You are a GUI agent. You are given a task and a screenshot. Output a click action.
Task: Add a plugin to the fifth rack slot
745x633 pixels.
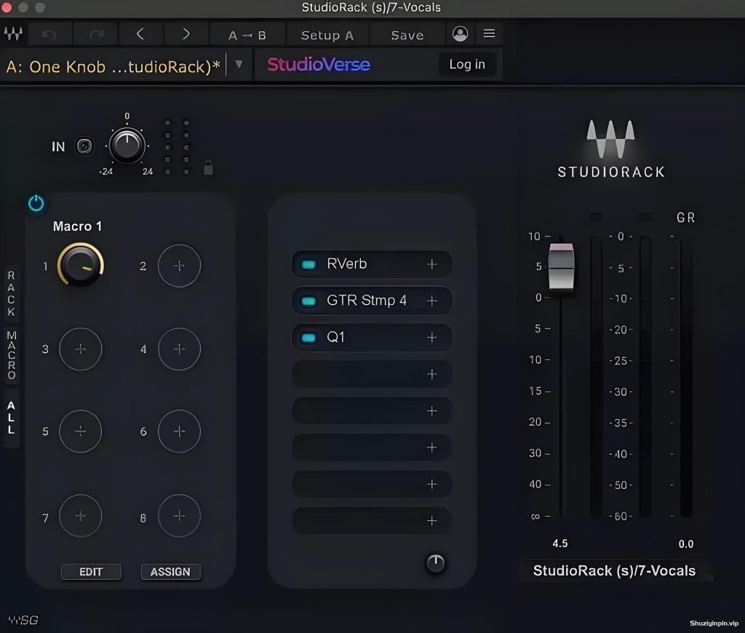point(432,410)
